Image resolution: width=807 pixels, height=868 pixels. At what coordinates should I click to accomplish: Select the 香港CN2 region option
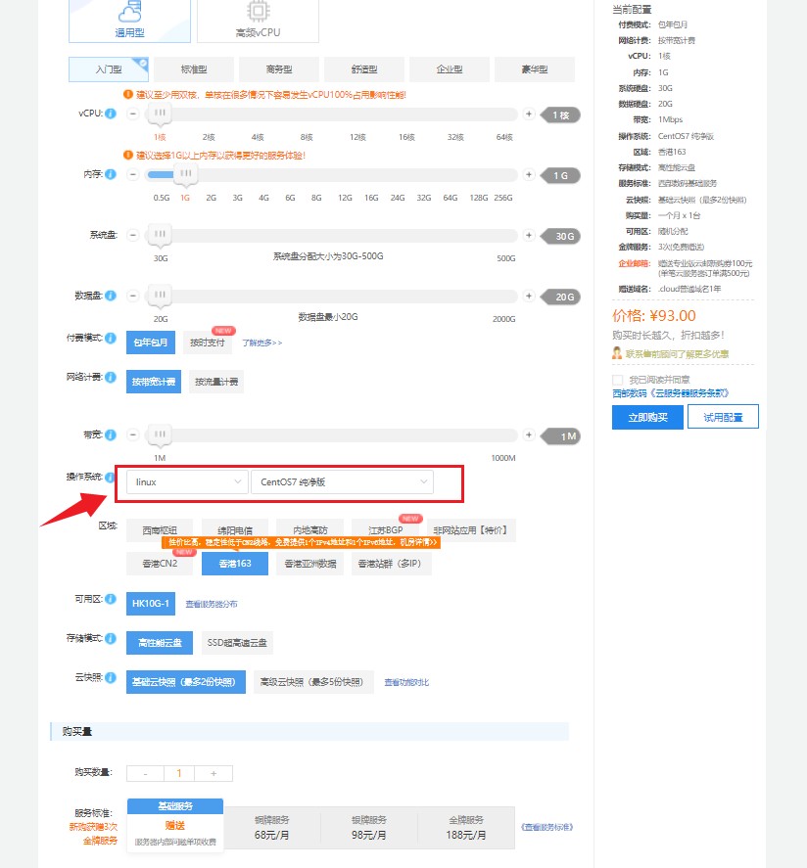[161, 564]
